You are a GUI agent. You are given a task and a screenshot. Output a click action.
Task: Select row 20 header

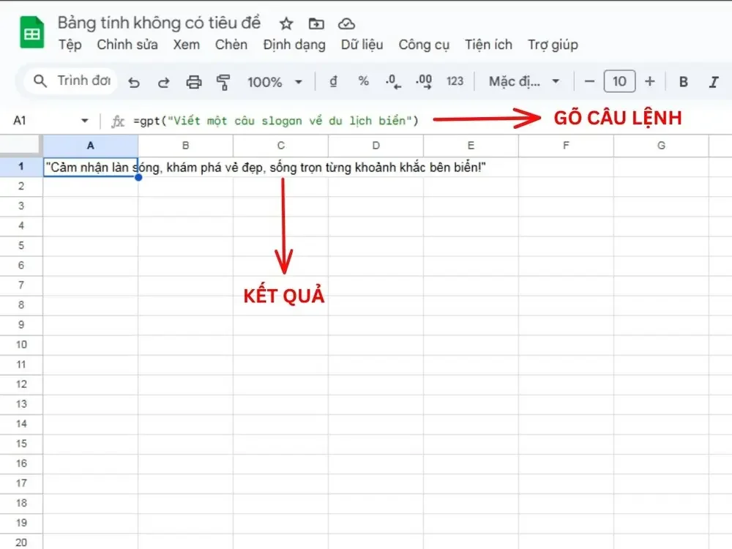pos(21,542)
